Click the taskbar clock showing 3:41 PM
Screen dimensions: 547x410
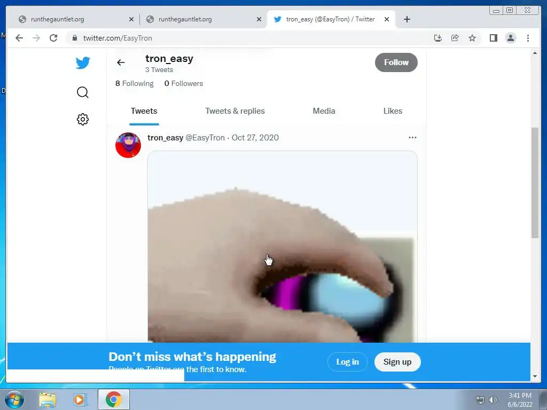coord(520,400)
